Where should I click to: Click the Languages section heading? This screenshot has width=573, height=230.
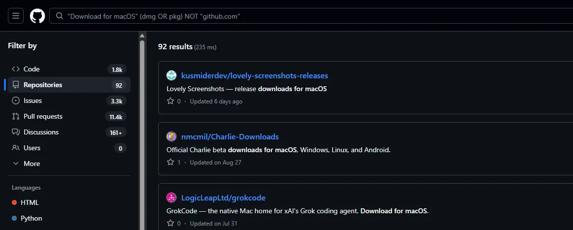pyautogui.click(x=26, y=188)
